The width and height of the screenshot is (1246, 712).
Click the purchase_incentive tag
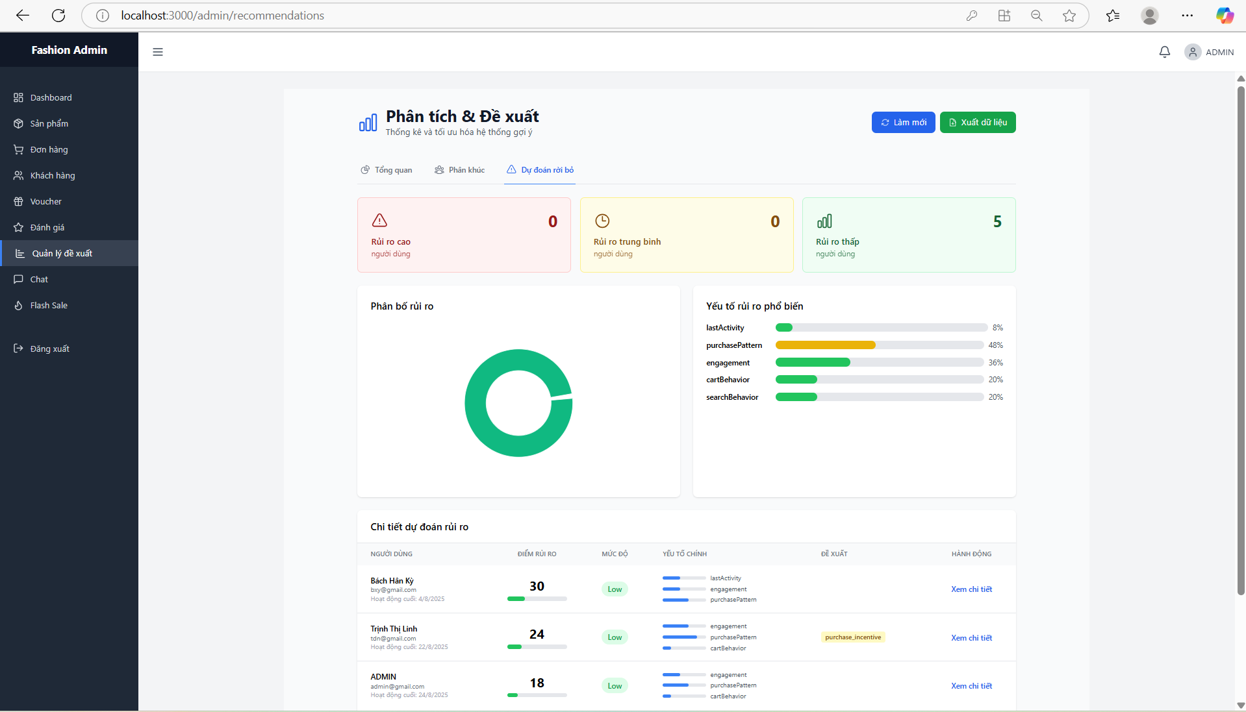[853, 637]
